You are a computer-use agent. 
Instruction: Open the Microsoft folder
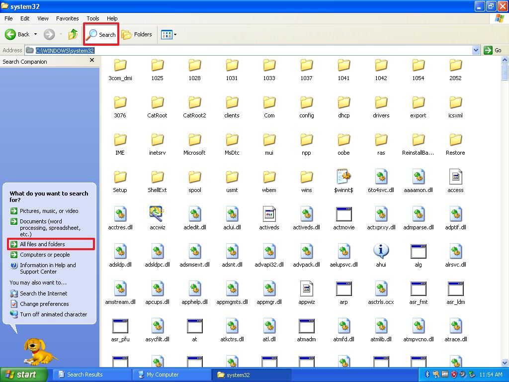[194, 139]
